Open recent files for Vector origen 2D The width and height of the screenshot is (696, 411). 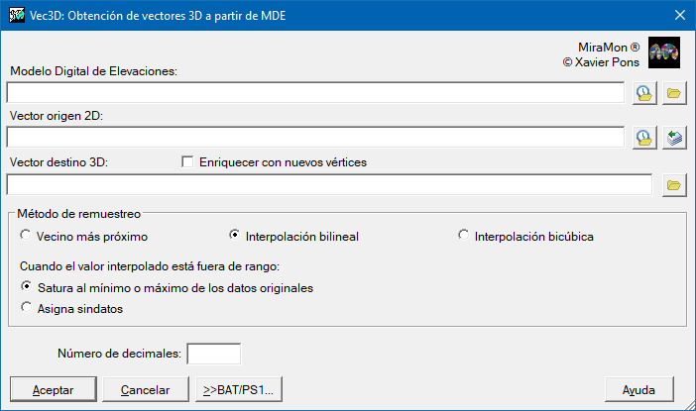(644, 137)
